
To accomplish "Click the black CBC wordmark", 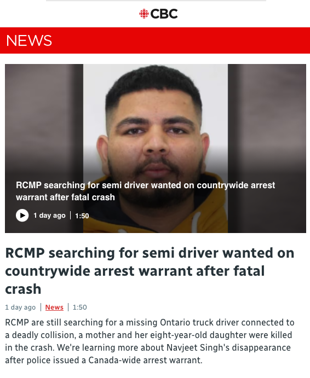I will coord(164,14).
